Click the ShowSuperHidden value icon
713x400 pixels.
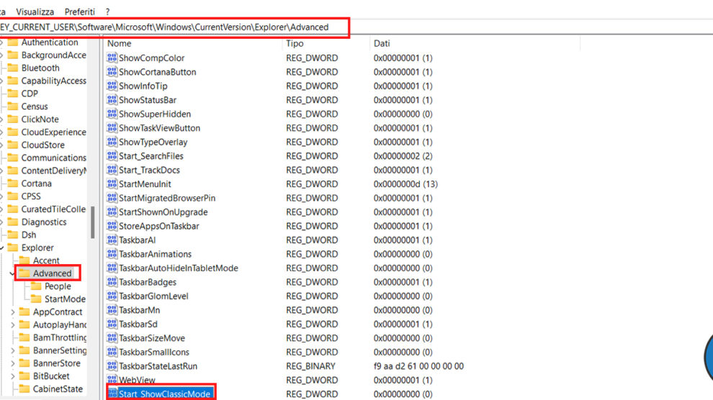point(112,114)
